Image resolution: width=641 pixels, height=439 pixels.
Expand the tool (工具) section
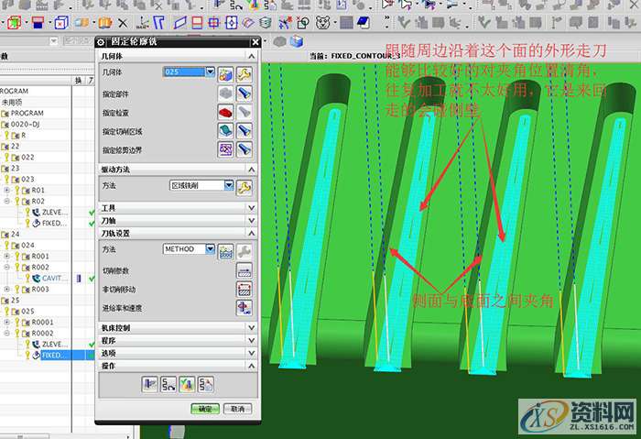tap(252, 208)
